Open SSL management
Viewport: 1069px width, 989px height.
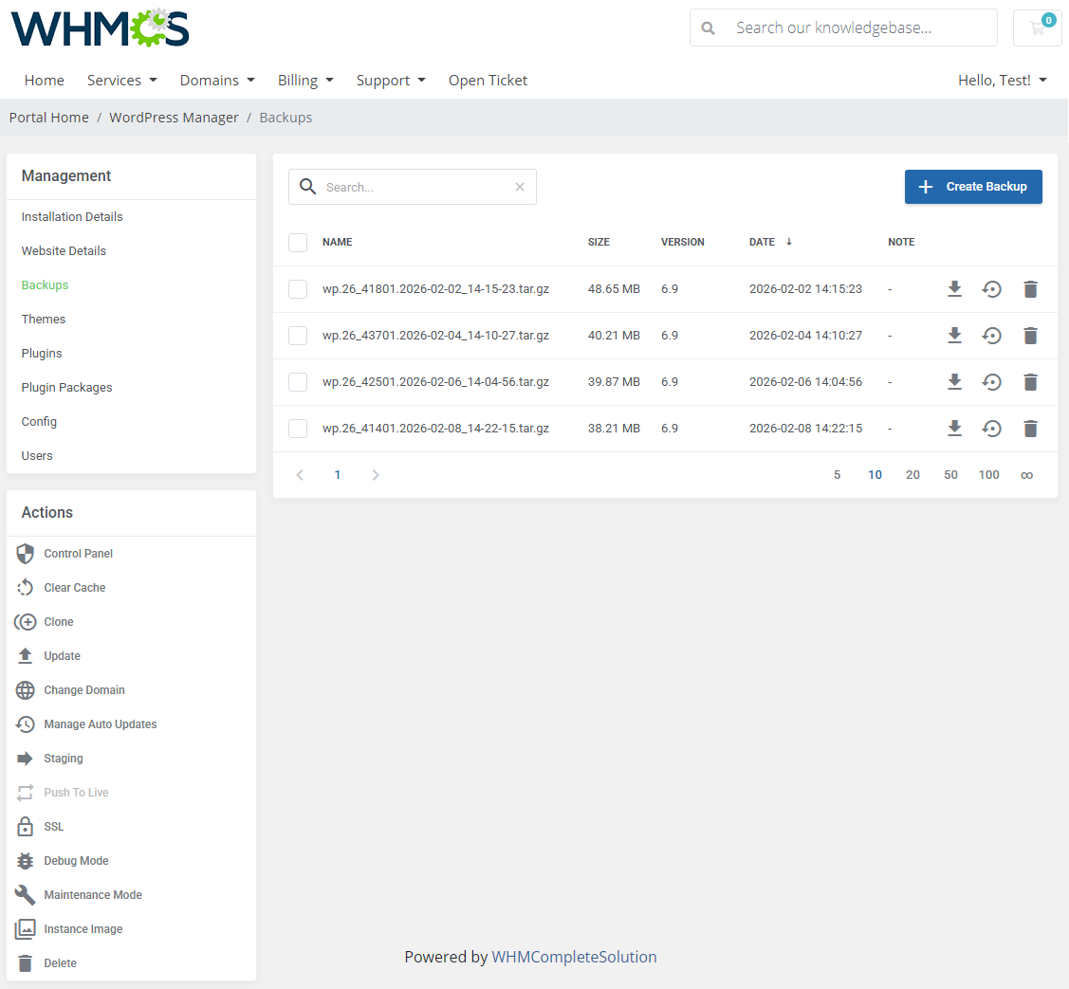[52, 826]
